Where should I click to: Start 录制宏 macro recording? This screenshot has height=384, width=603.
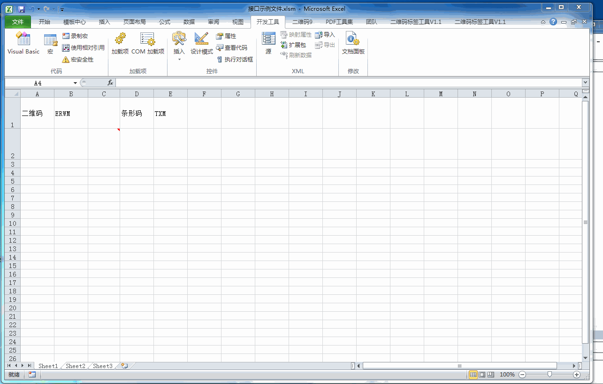[75, 36]
